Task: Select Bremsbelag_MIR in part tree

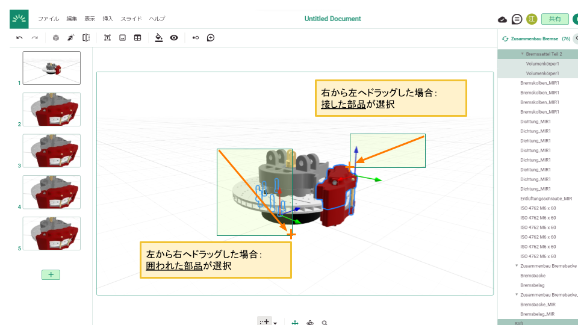Action: point(537,314)
